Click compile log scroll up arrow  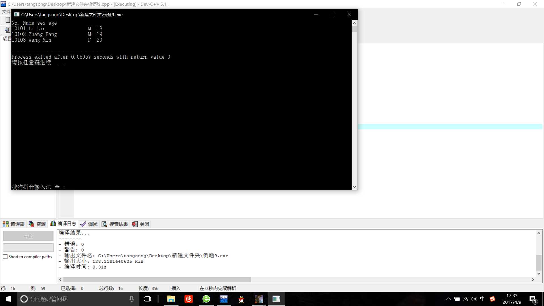[x=539, y=233]
